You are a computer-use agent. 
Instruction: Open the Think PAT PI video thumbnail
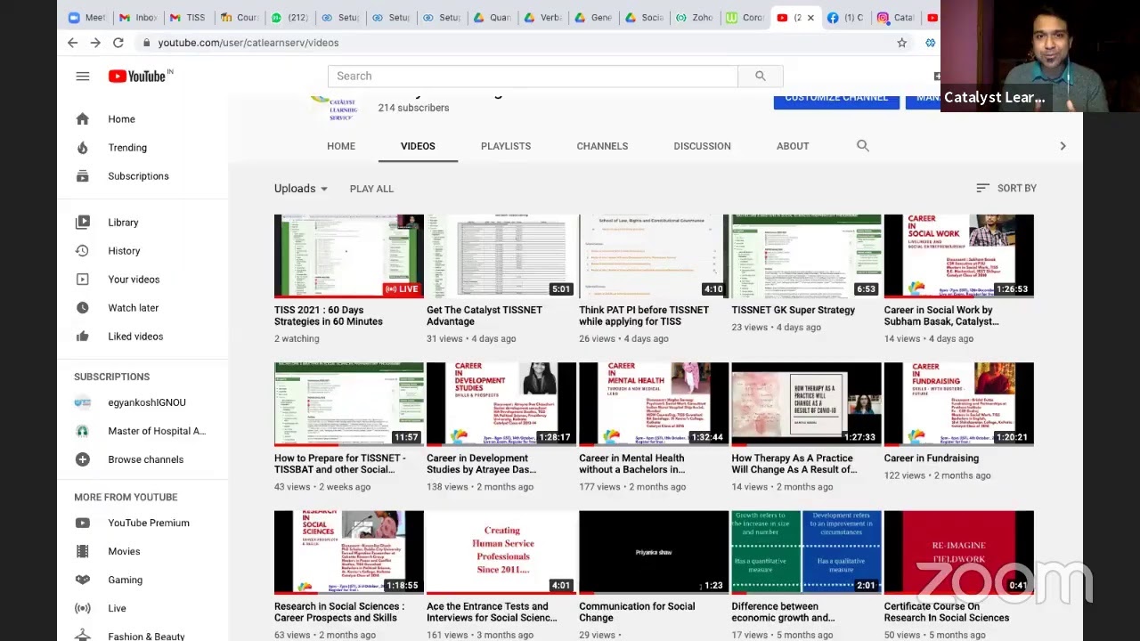click(x=654, y=256)
